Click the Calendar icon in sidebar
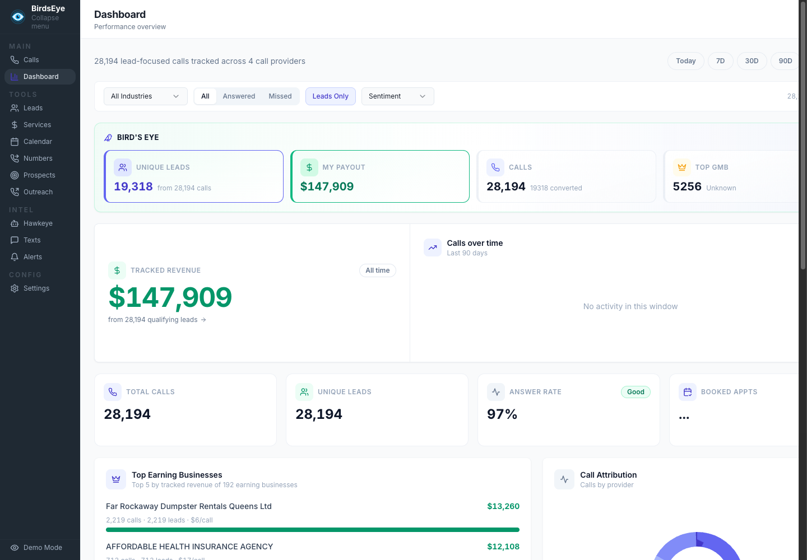Viewport: 807px width, 560px height. [x=15, y=142]
